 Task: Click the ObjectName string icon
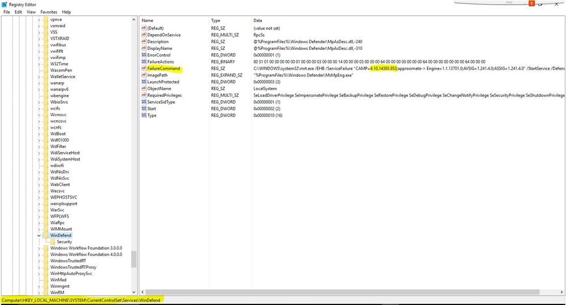point(144,88)
